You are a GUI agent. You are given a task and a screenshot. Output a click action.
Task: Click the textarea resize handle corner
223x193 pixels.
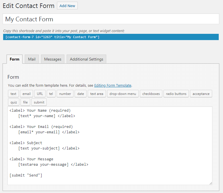point(211,183)
